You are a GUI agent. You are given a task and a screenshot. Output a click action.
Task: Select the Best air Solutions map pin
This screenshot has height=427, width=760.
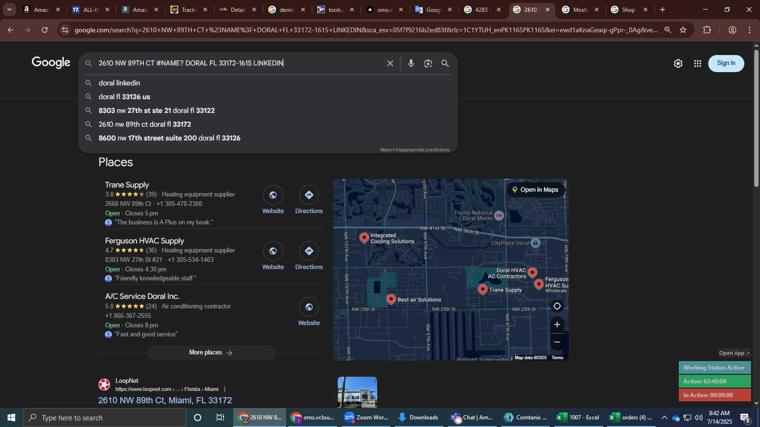pyautogui.click(x=391, y=298)
